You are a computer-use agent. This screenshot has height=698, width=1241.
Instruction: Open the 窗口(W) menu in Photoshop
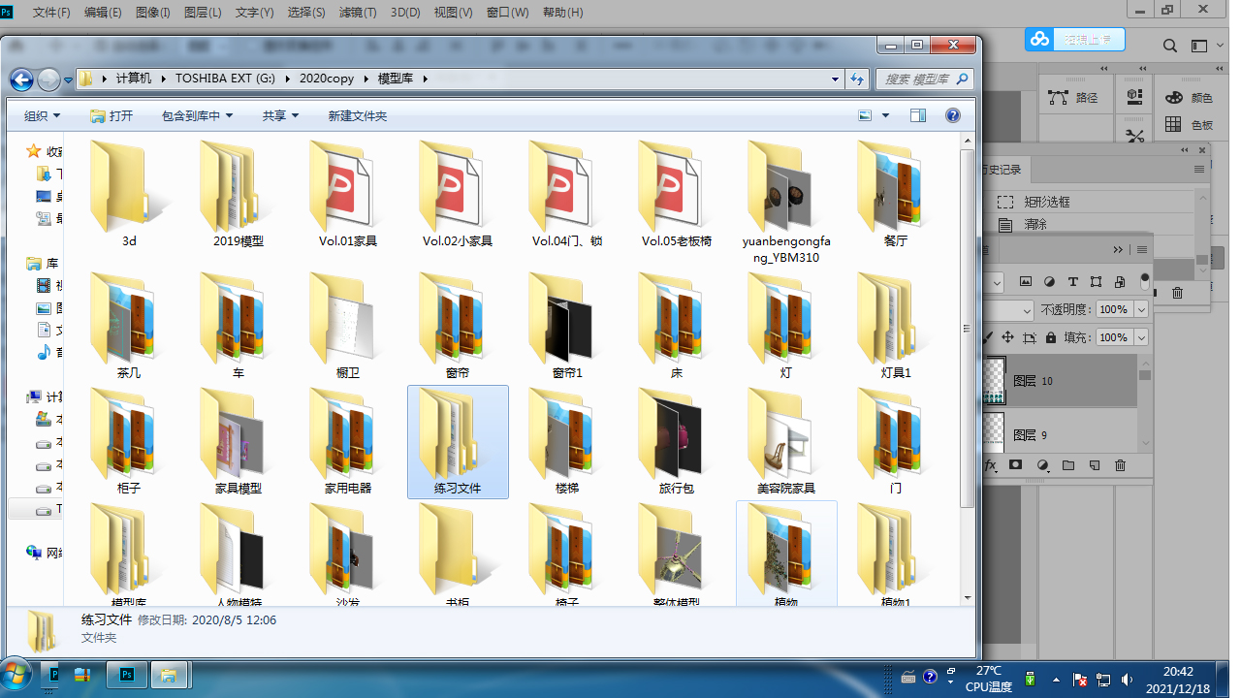(507, 13)
